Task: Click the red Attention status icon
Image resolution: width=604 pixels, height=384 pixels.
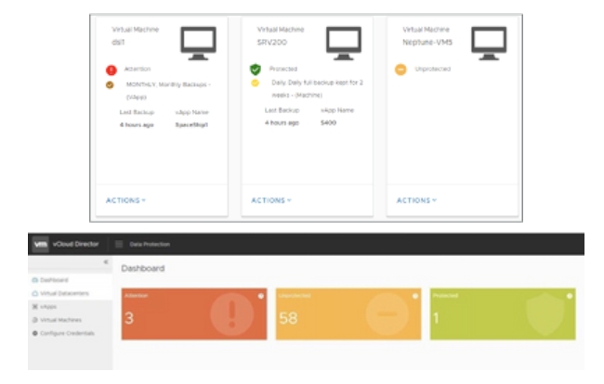Action: click(110, 70)
